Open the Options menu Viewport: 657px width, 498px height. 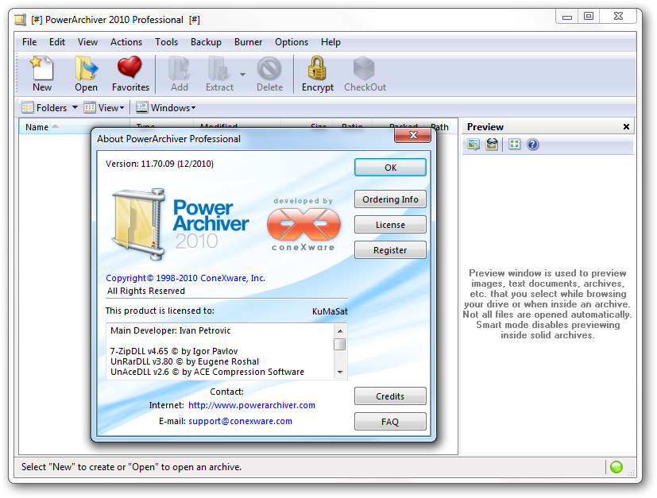292,42
